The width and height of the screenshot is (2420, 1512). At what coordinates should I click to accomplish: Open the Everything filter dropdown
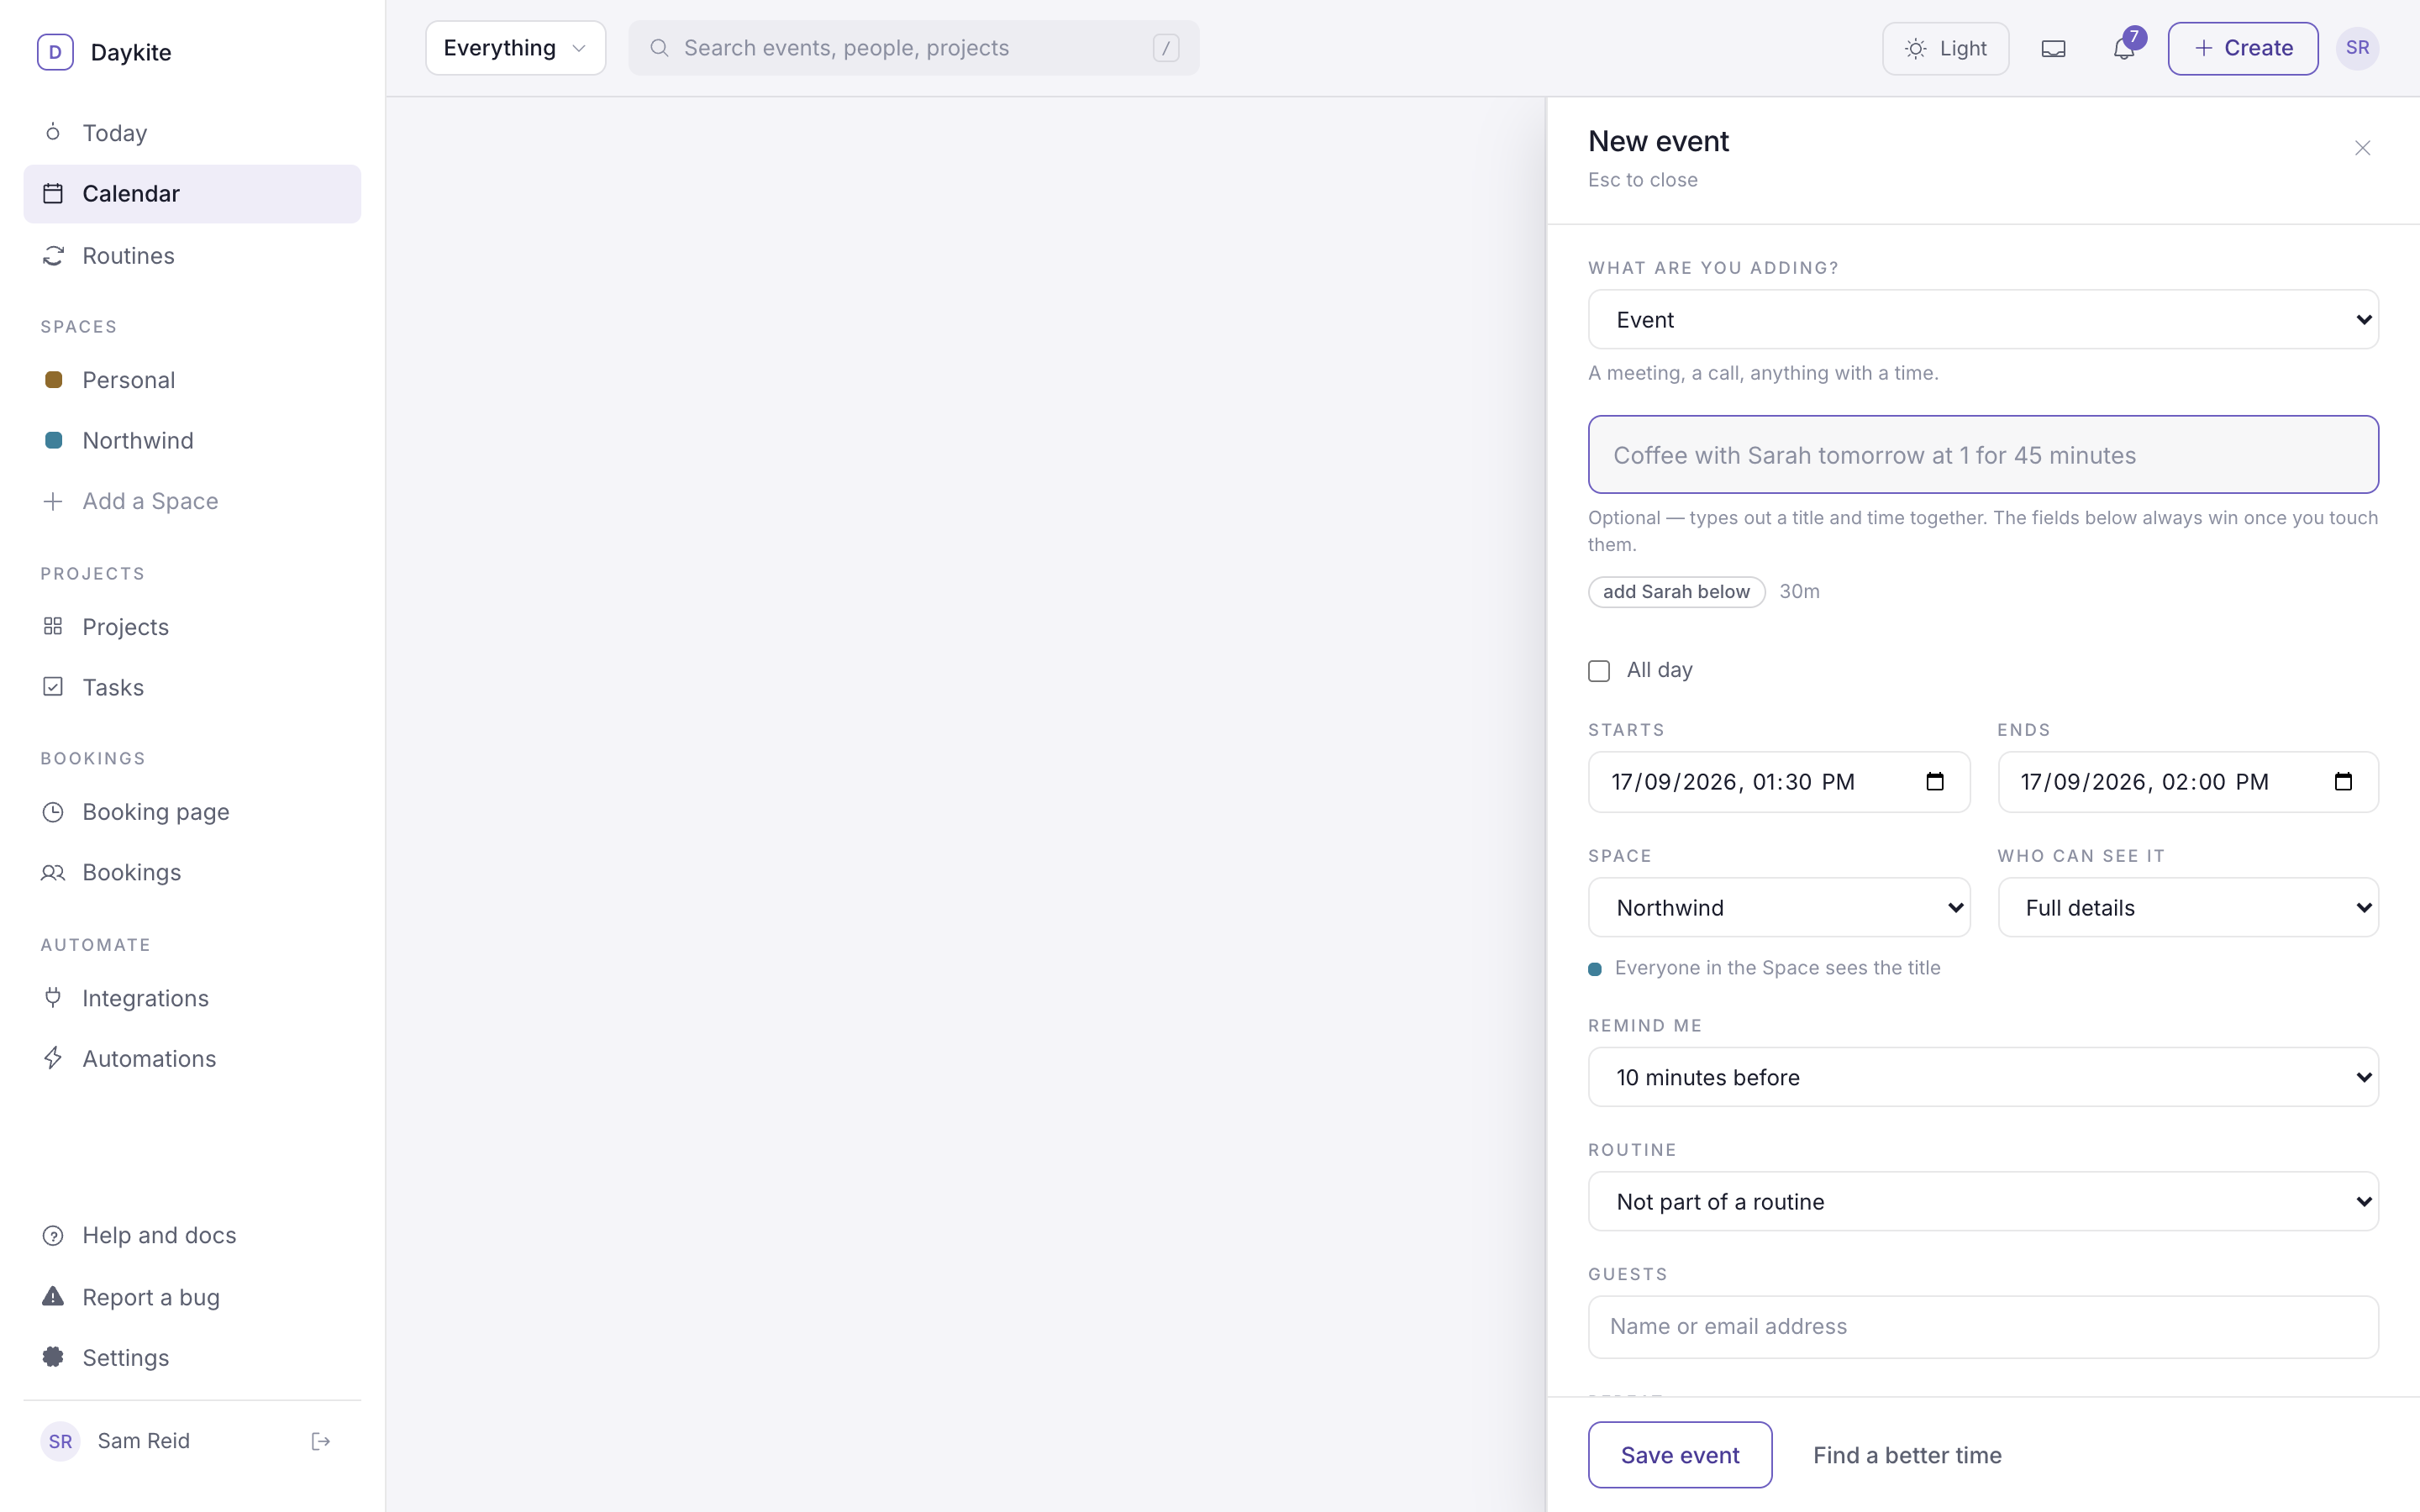pyautogui.click(x=515, y=48)
